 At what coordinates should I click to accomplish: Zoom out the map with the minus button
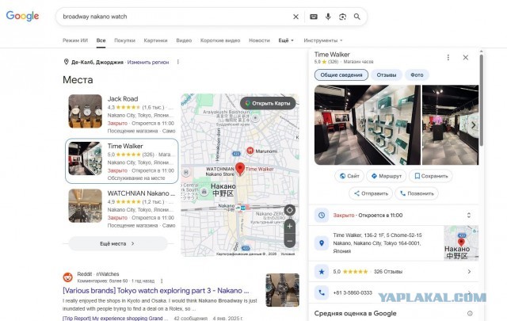pos(289,241)
